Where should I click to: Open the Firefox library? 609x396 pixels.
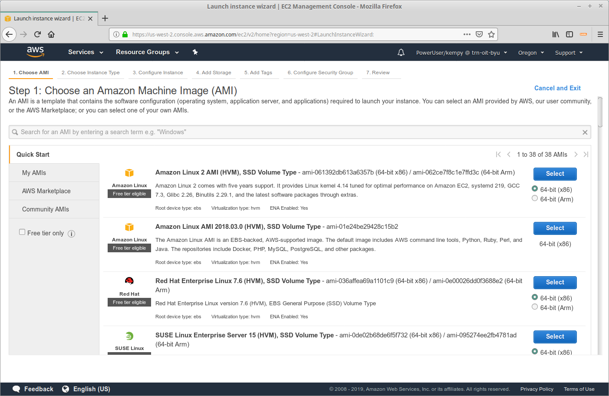(x=556, y=34)
